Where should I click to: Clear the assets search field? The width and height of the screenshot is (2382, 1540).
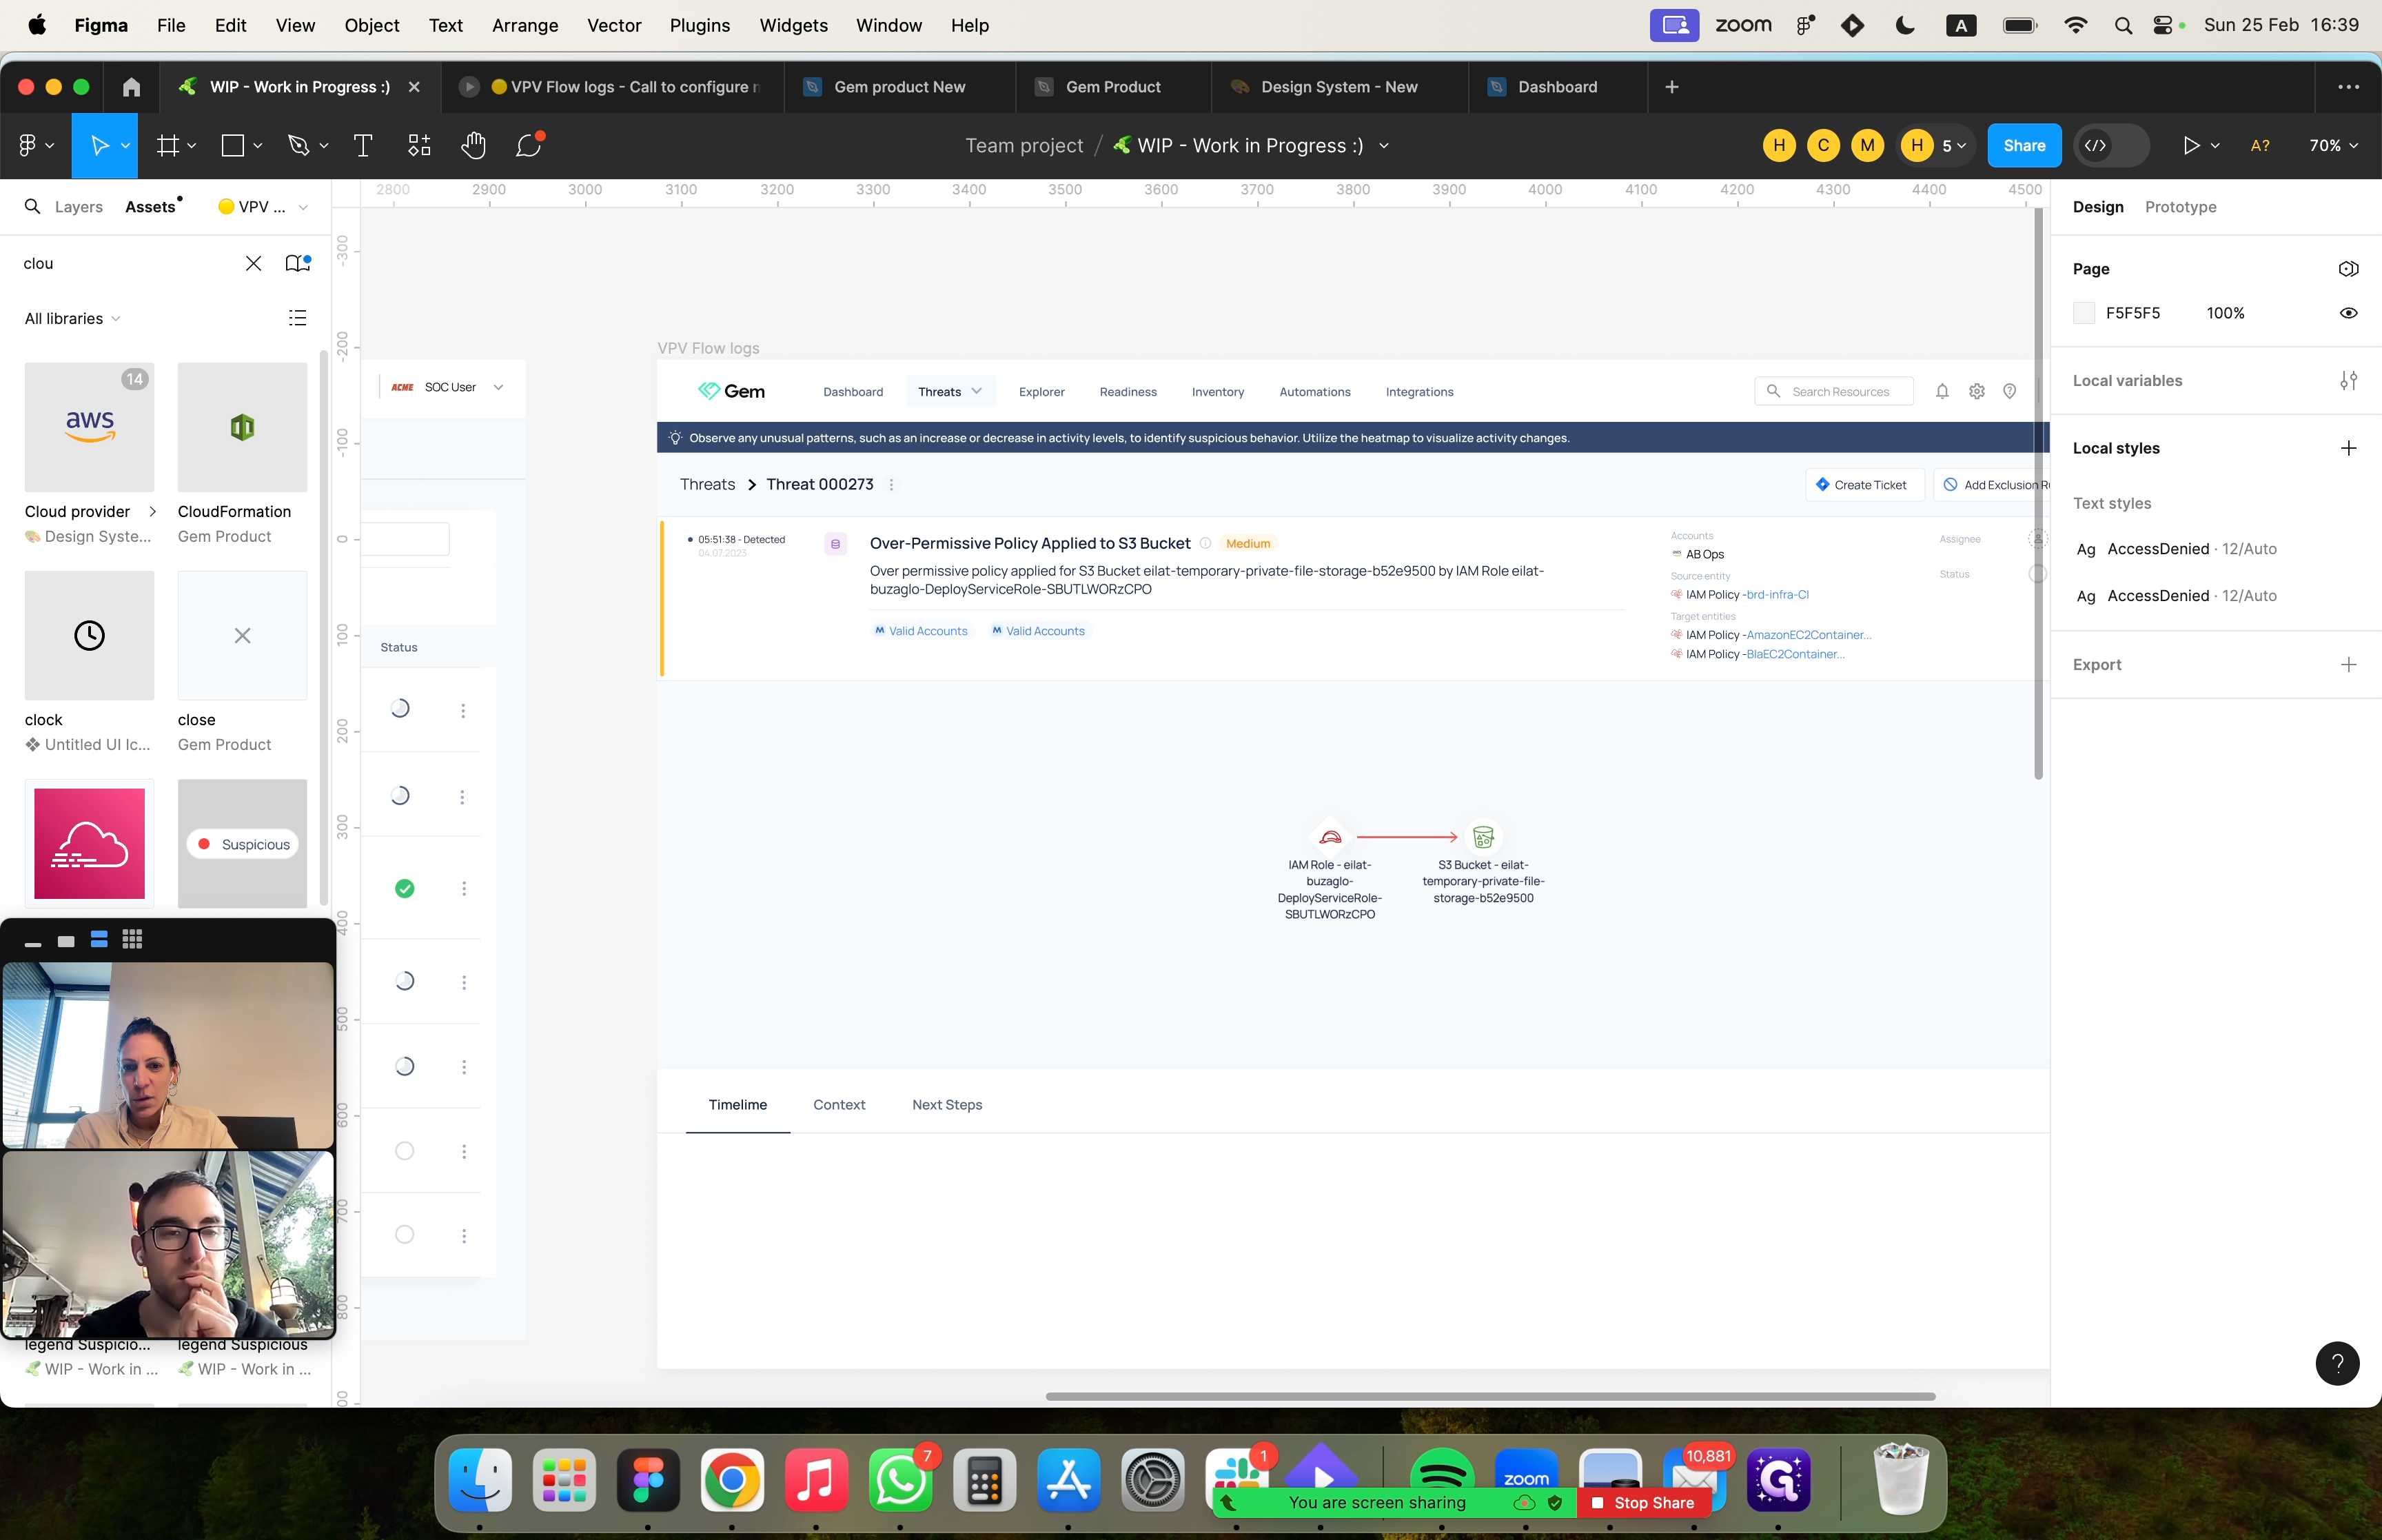(253, 263)
